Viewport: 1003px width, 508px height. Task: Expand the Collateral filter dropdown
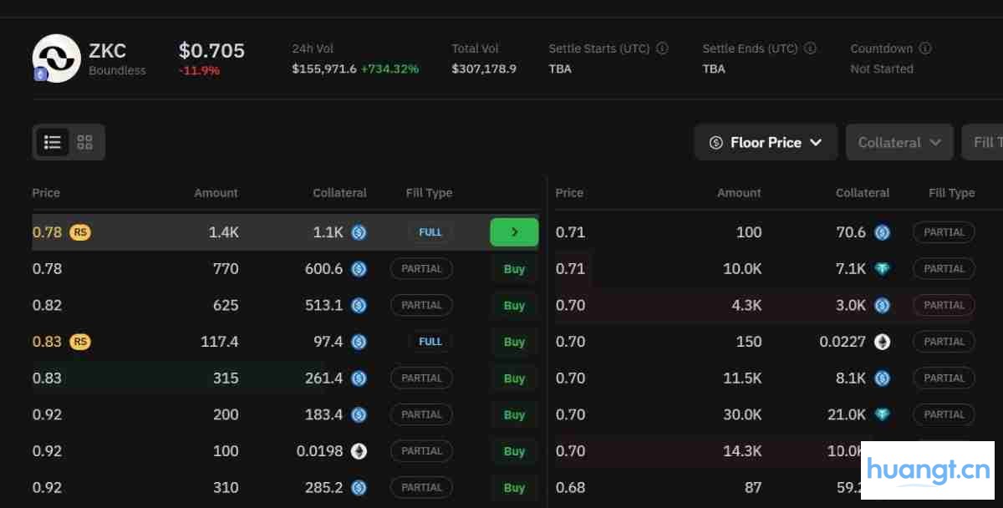(899, 142)
